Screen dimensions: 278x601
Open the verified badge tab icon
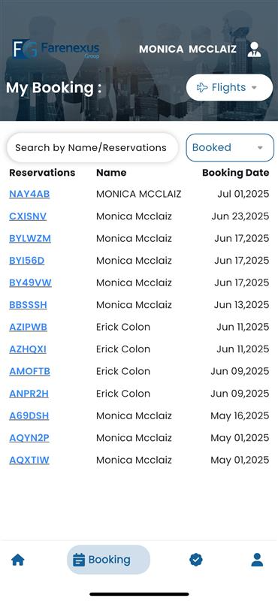196,560
